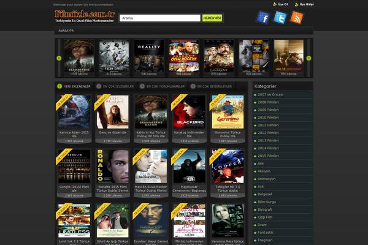Click 'Maymunlar Cehennemi: Başlangıç' title

[189, 189]
